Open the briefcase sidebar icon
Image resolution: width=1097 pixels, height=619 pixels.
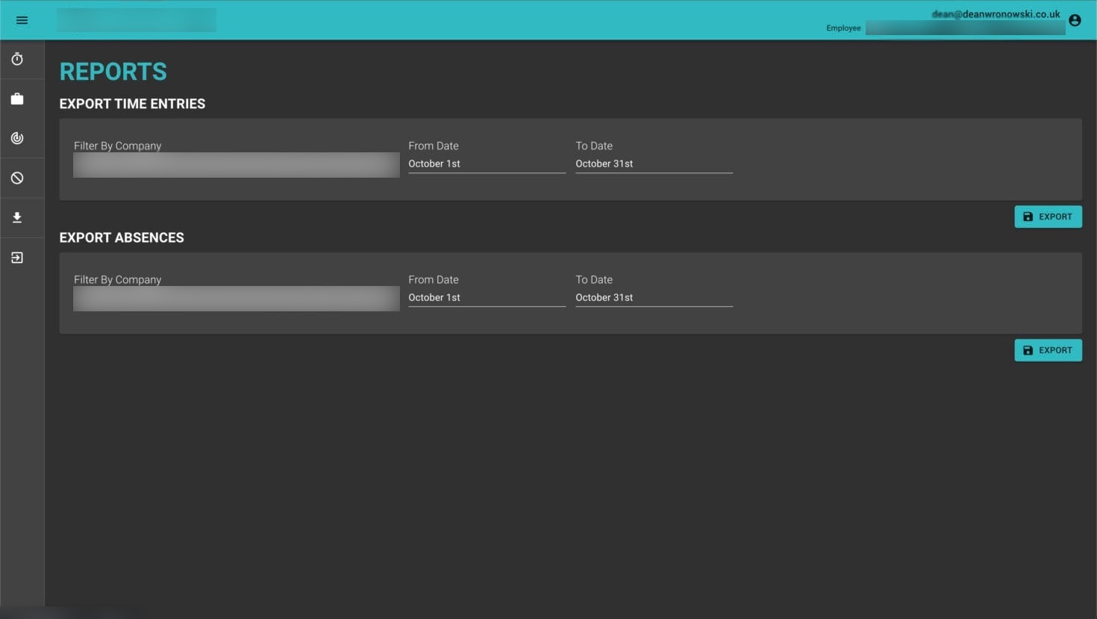[x=17, y=99]
